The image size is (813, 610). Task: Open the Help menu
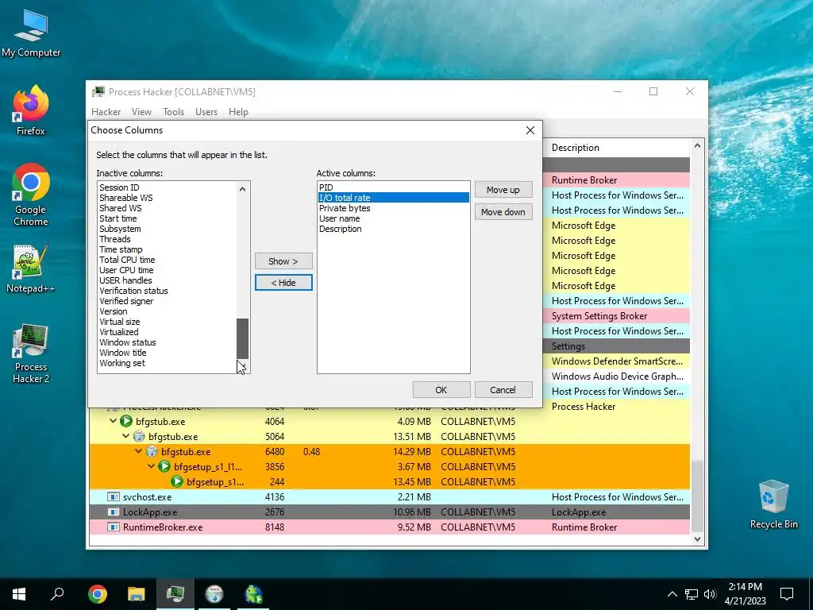click(238, 111)
